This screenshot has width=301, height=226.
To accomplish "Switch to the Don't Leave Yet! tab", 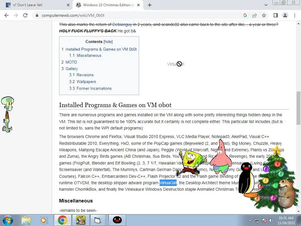I will click(x=36, y=5).
